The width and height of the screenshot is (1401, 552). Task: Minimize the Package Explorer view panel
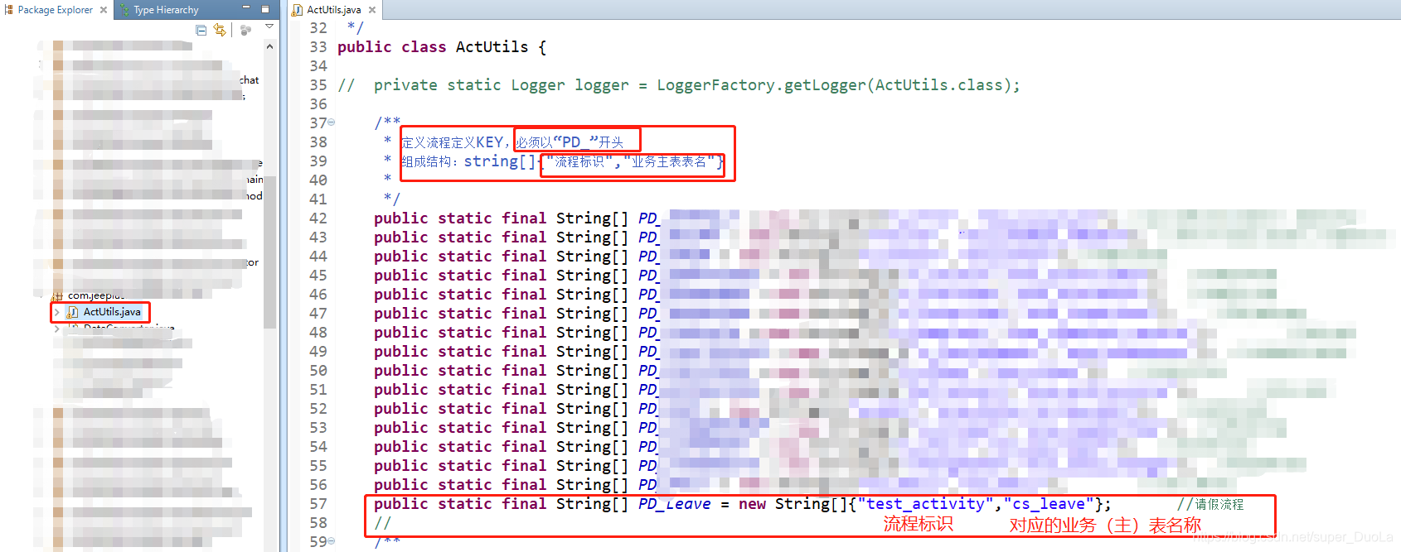(x=246, y=7)
